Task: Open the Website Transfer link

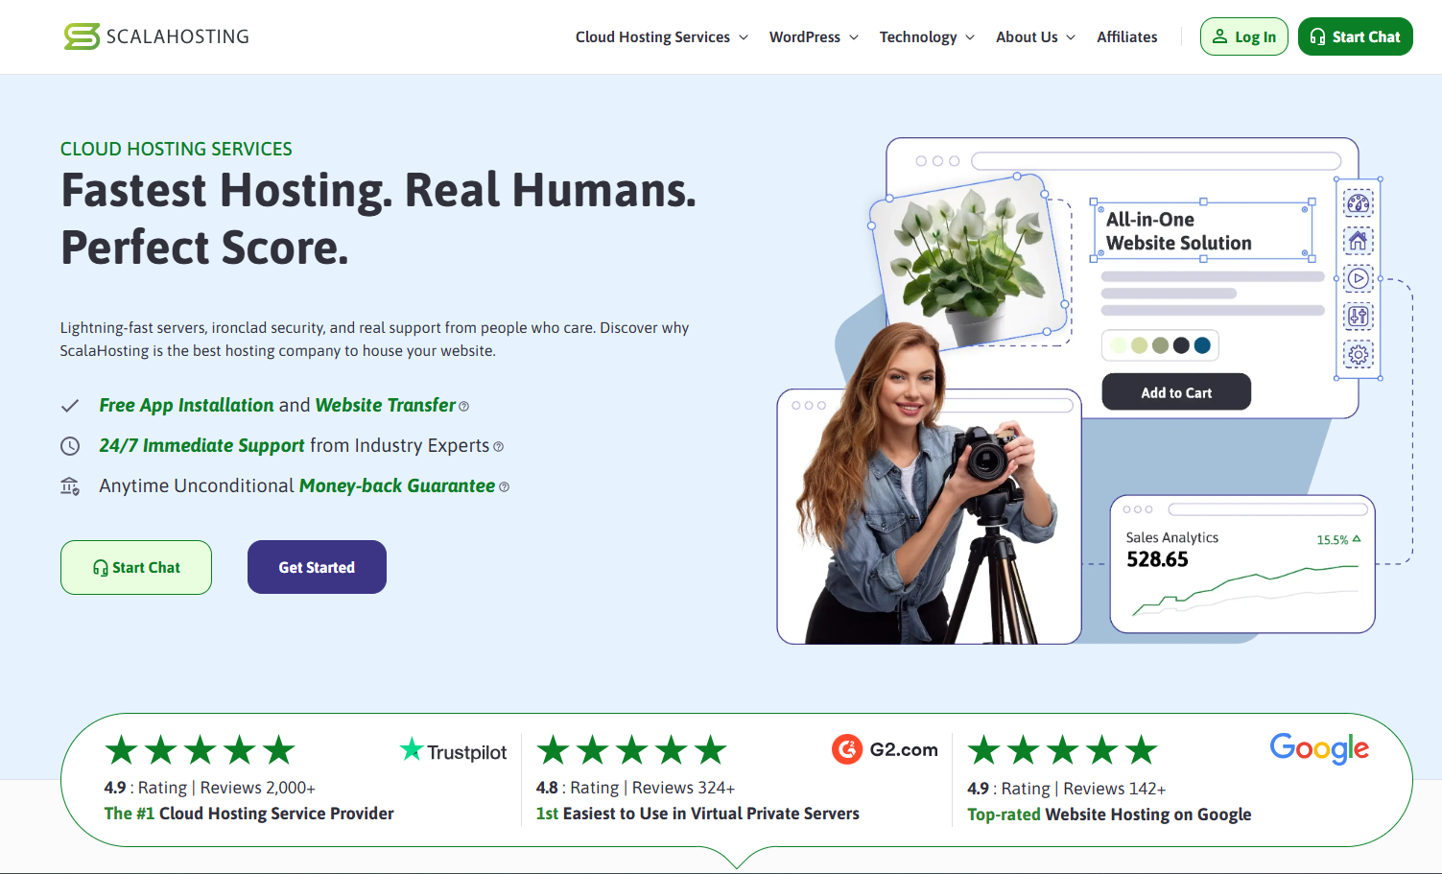Action: (x=386, y=405)
